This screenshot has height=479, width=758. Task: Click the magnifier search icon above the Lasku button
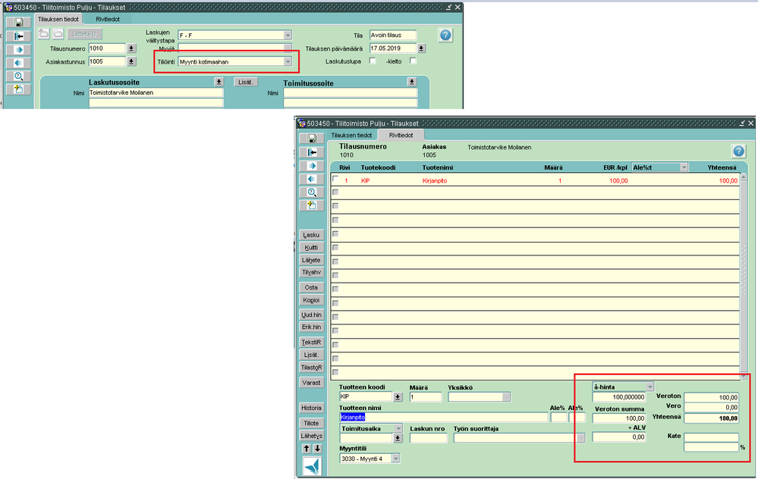[311, 192]
